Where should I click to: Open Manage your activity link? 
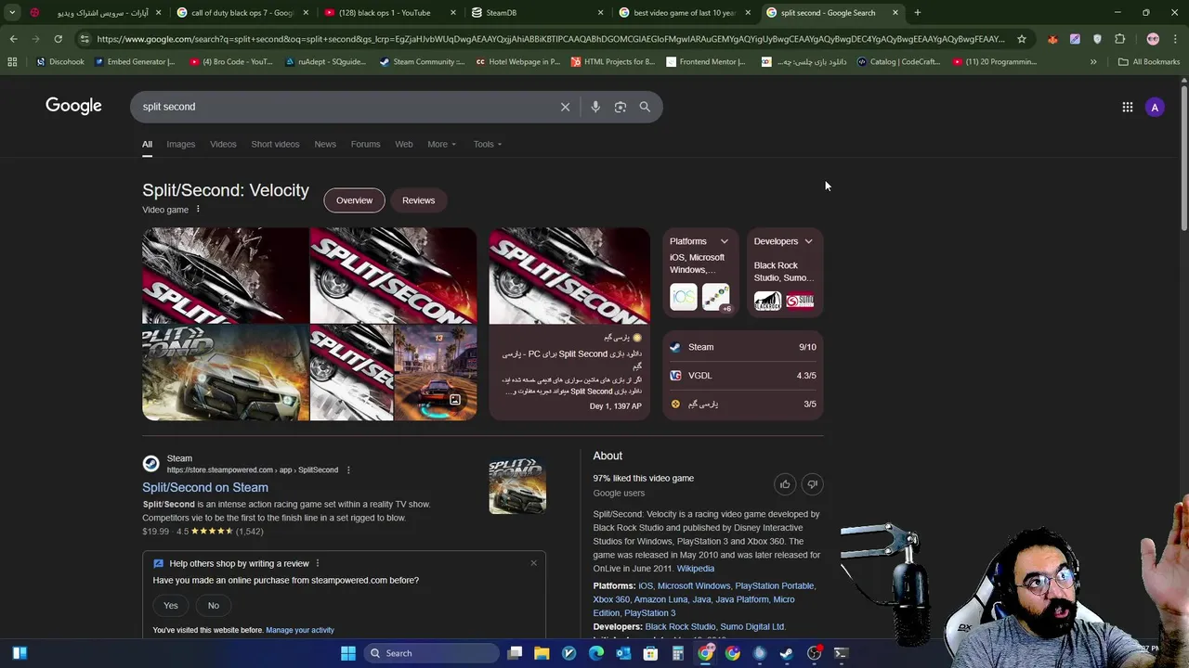pos(300,630)
